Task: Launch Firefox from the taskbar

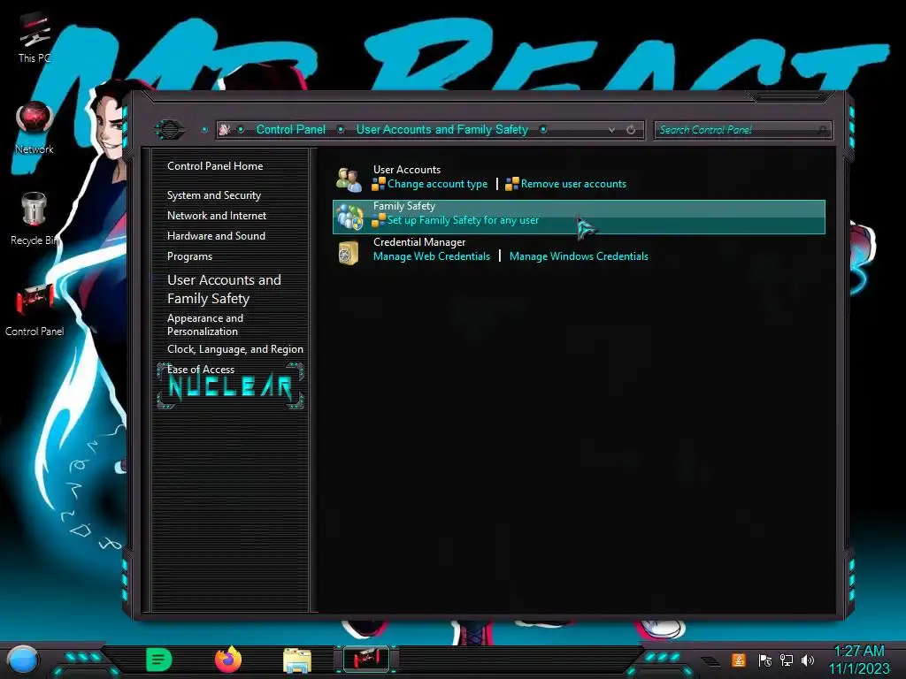Action: point(228,660)
